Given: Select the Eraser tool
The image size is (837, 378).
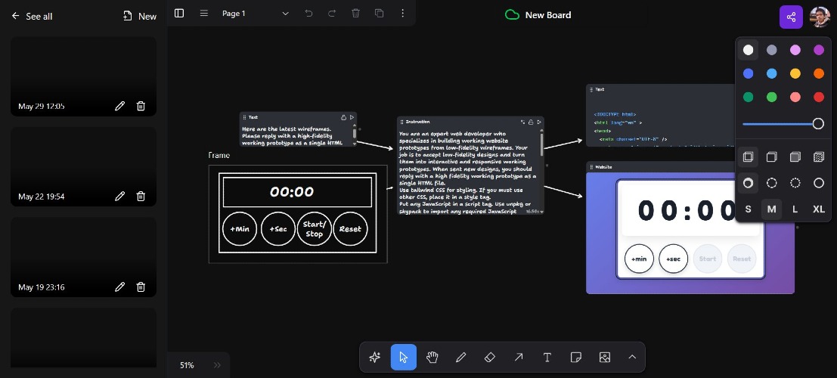Looking at the screenshot, I should pyautogui.click(x=490, y=357).
